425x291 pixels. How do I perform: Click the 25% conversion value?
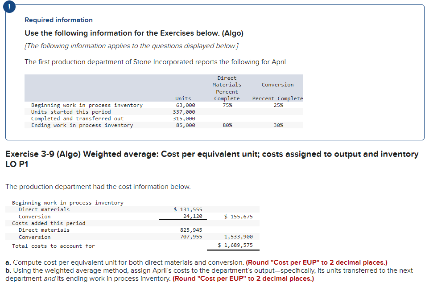point(278,105)
